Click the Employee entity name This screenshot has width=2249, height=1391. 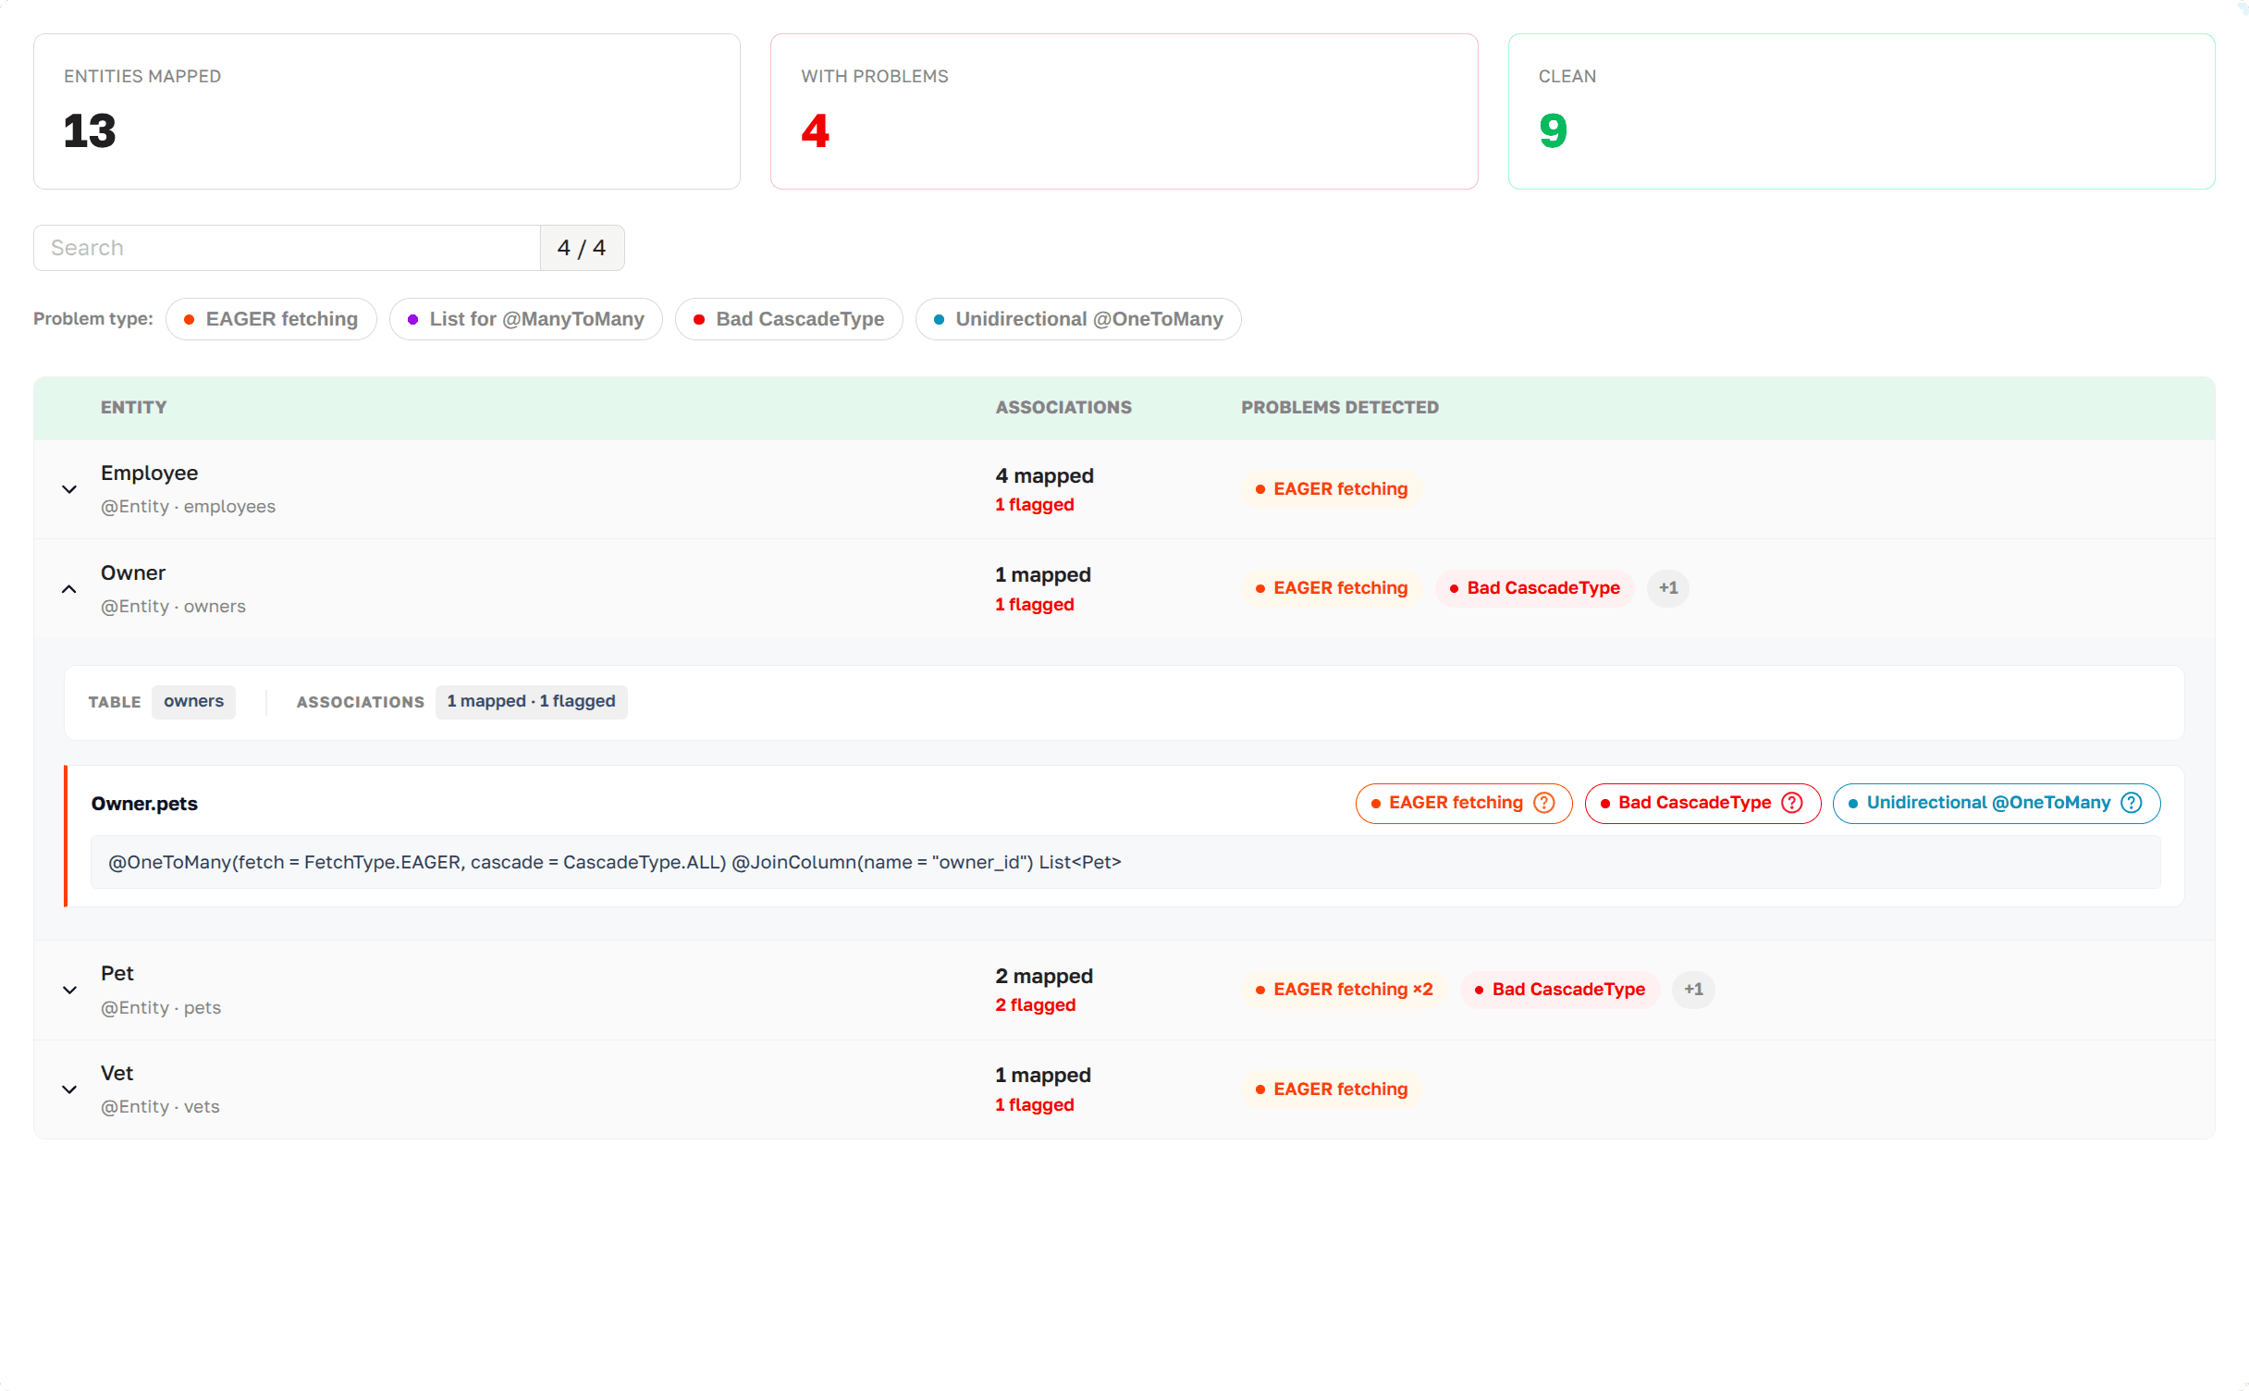(x=149, y=474)
